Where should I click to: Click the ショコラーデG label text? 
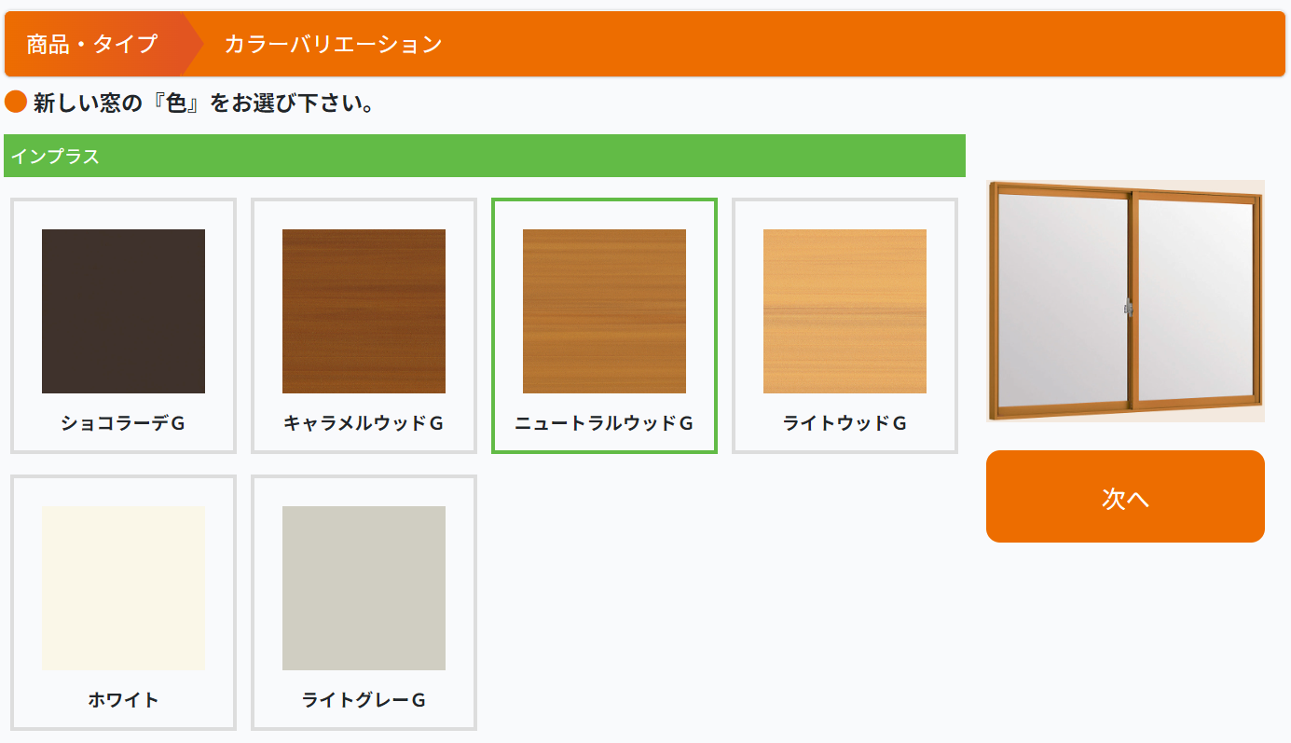123,423
